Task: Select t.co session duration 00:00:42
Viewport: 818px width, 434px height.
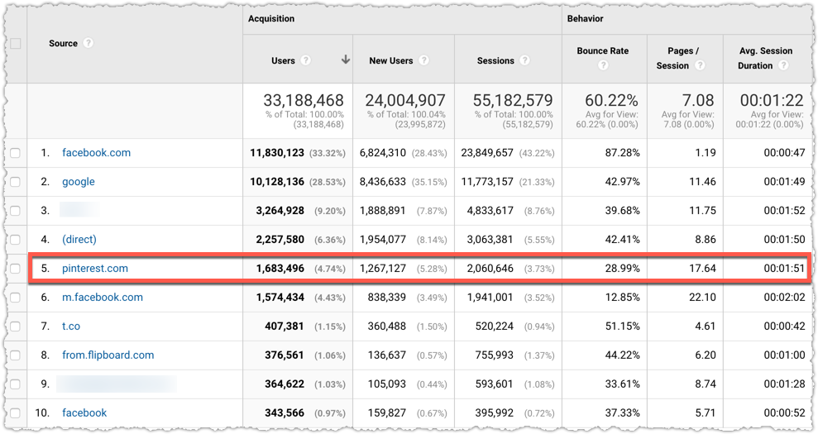Action: click(x=785, y=327)
